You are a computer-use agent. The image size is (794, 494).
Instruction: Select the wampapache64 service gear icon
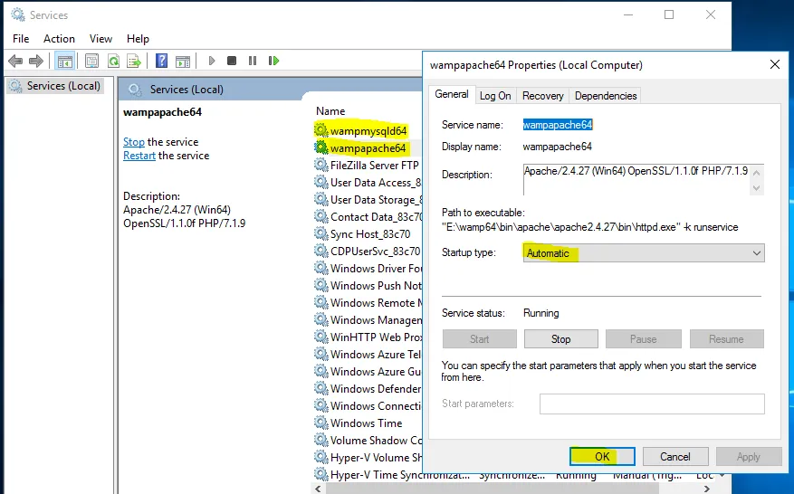[321, 147]
